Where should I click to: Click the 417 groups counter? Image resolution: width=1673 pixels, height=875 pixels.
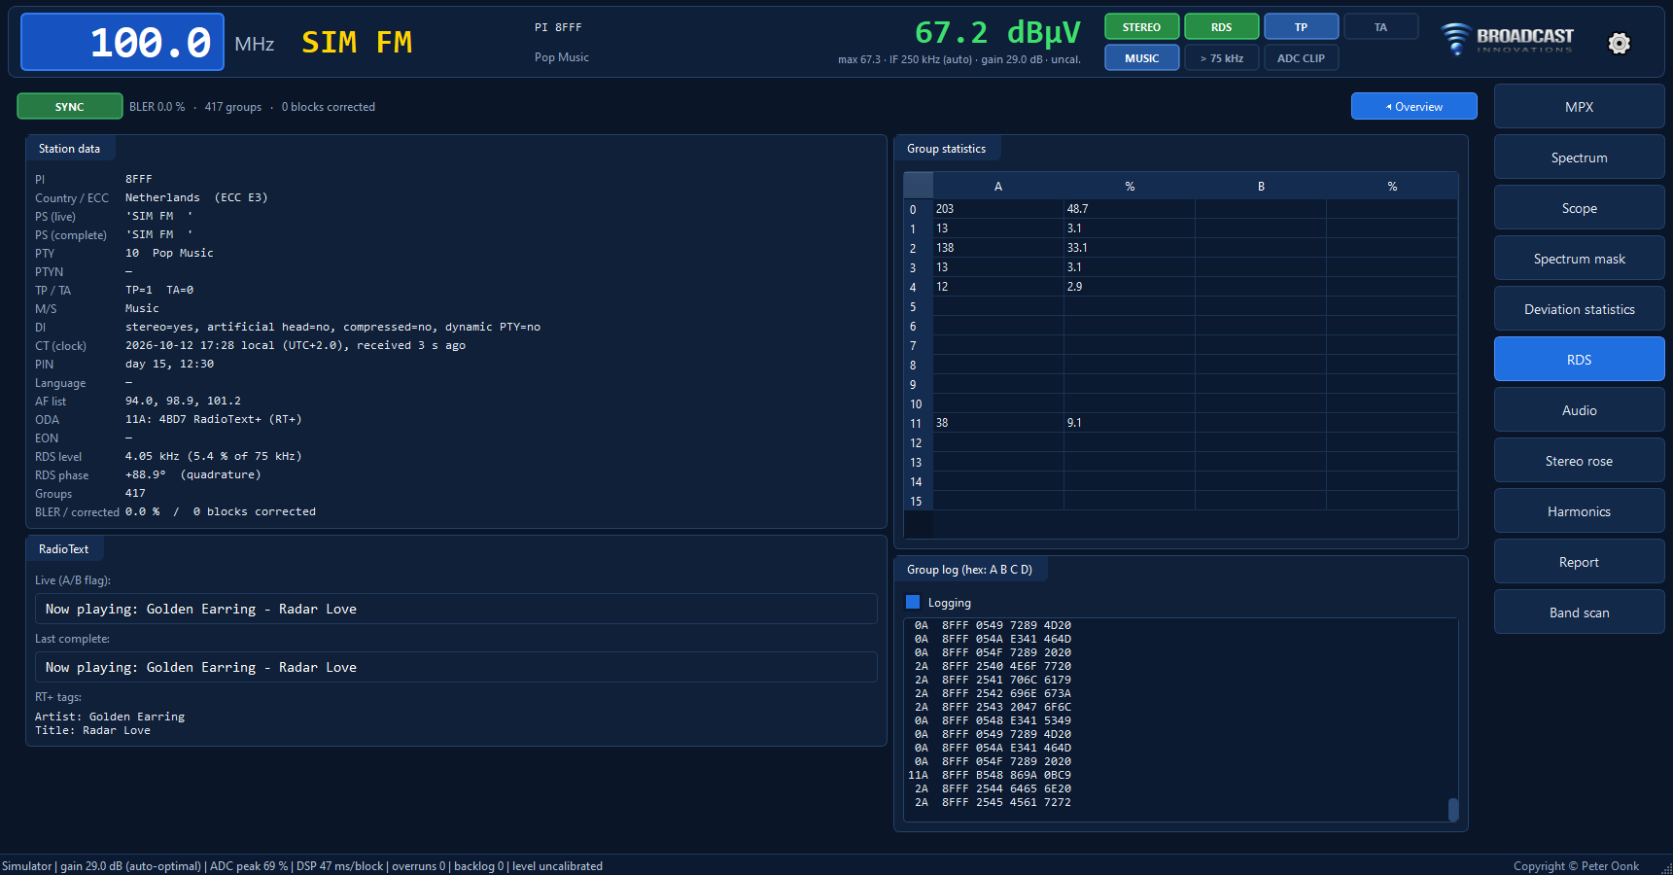point(232,107)
